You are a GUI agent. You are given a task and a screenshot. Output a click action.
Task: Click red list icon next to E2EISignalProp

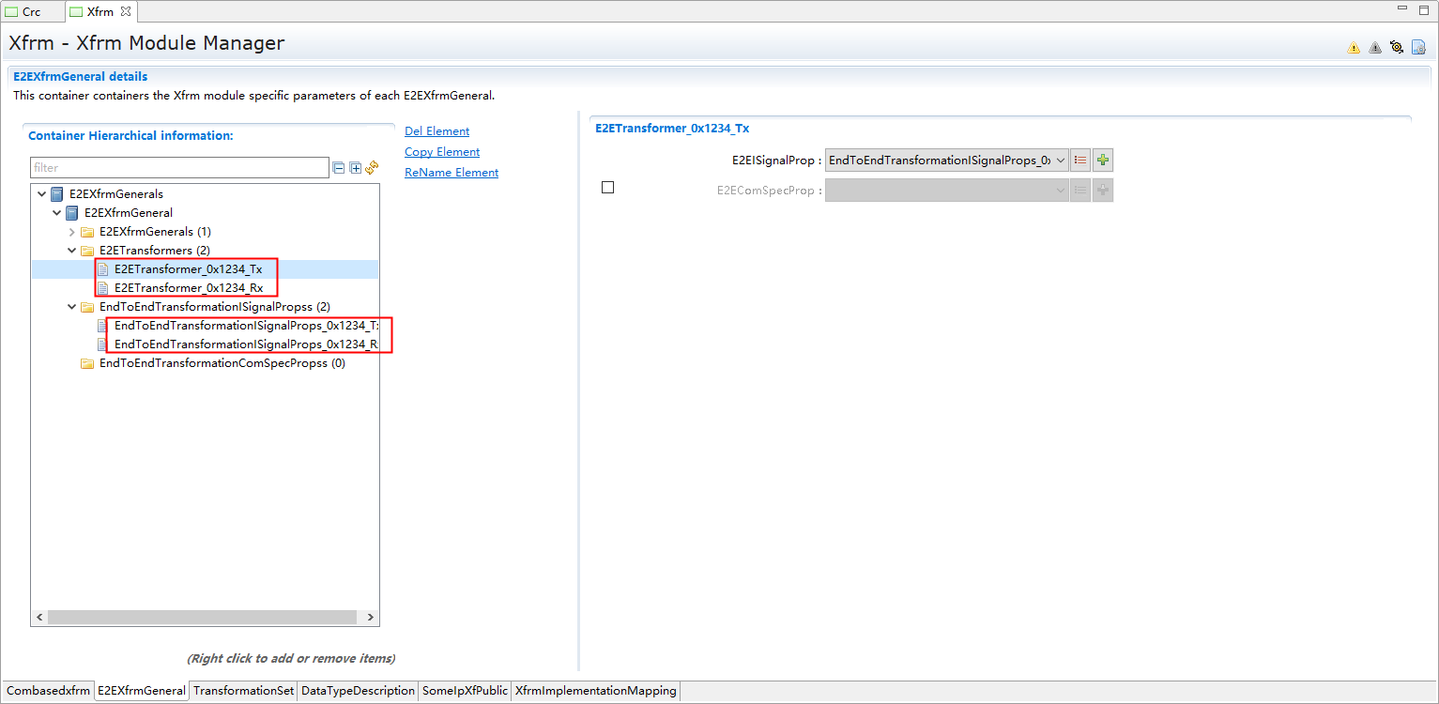point(1080,161)
